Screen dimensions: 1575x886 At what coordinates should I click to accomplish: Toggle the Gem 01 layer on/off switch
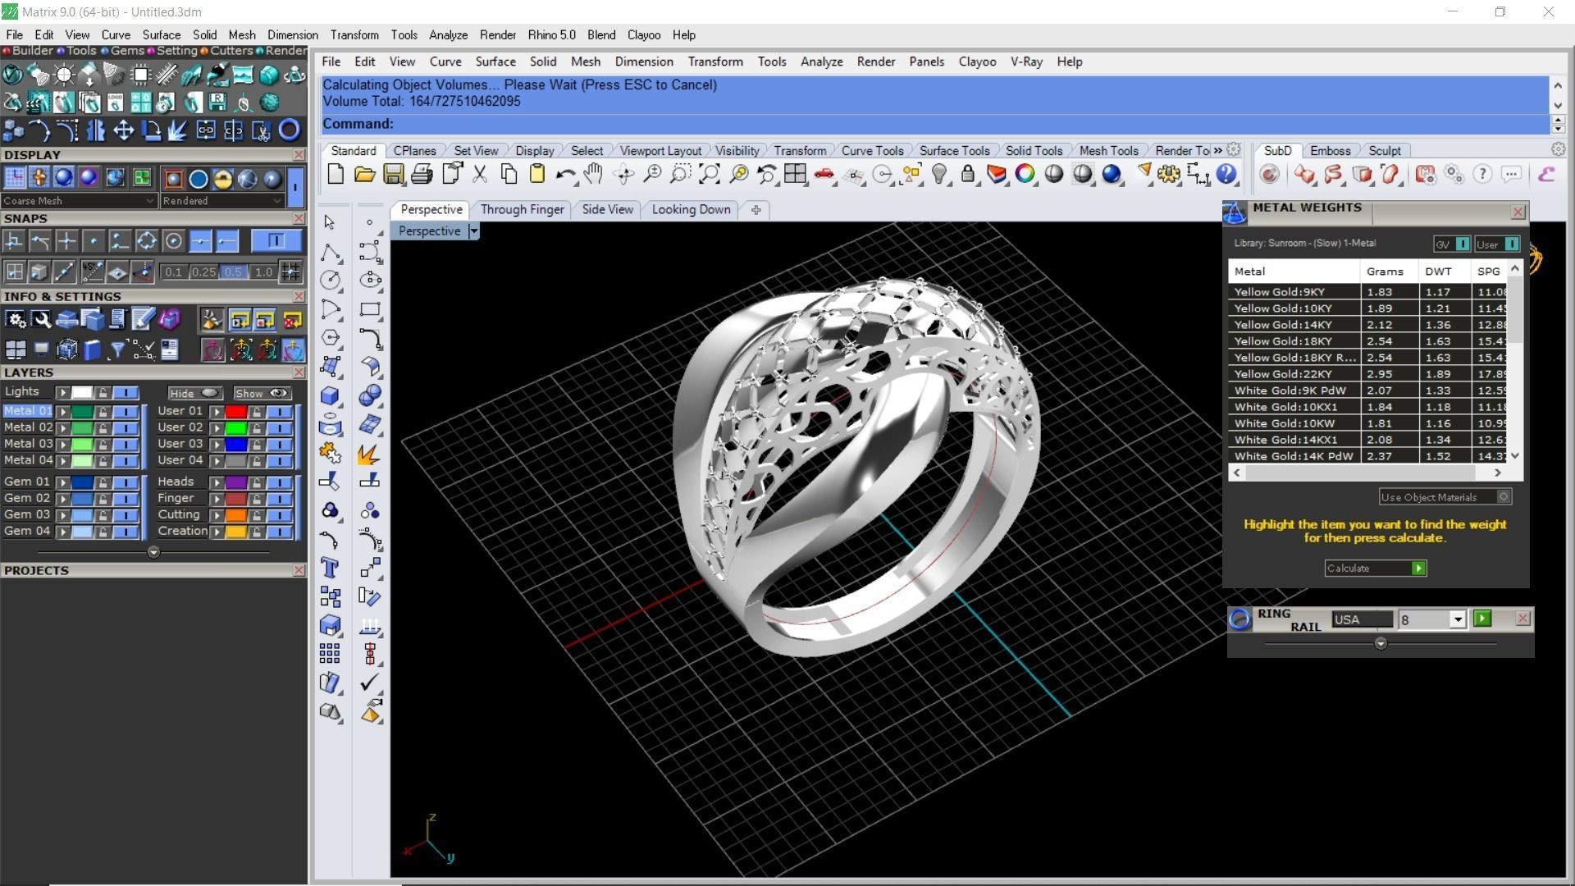[126, 482]
